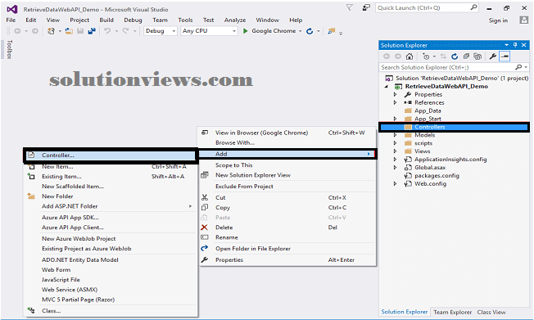Choose Web Service (ASMX) menu item
This screenshot has height=320, width=534.
(111, 290)
